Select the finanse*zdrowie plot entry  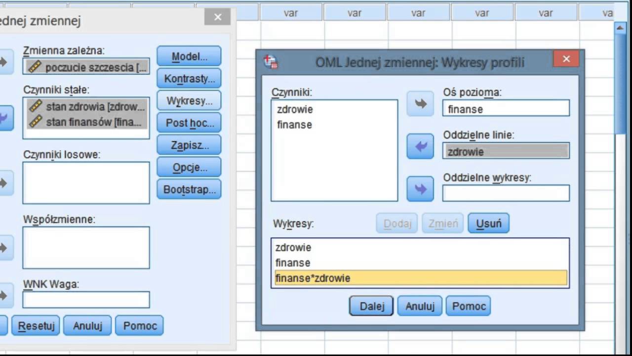point(420,278)
